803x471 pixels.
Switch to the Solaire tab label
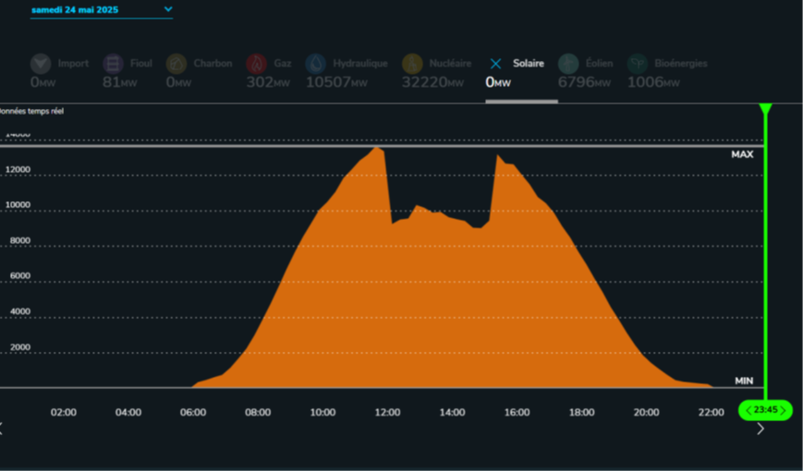click(x=529, y=64)
